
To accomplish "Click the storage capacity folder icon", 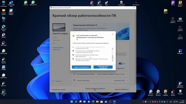I will (74, 80).
